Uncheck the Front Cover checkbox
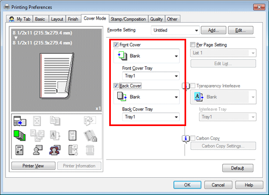269x195 pixels. pos(116,45)
